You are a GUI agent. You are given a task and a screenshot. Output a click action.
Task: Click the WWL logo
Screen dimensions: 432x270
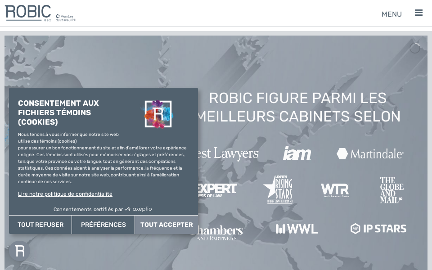point(297,229)
